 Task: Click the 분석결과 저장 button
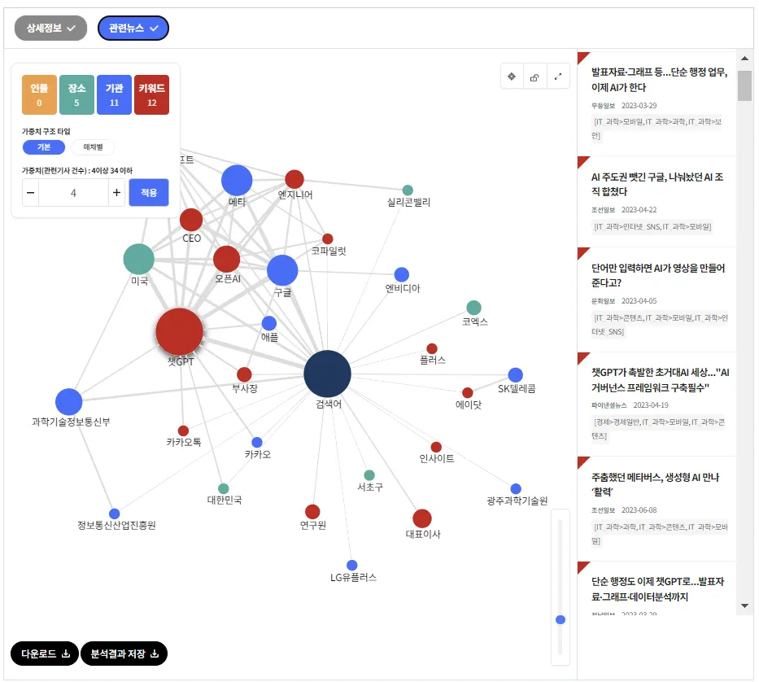click(x=124, y=654)
